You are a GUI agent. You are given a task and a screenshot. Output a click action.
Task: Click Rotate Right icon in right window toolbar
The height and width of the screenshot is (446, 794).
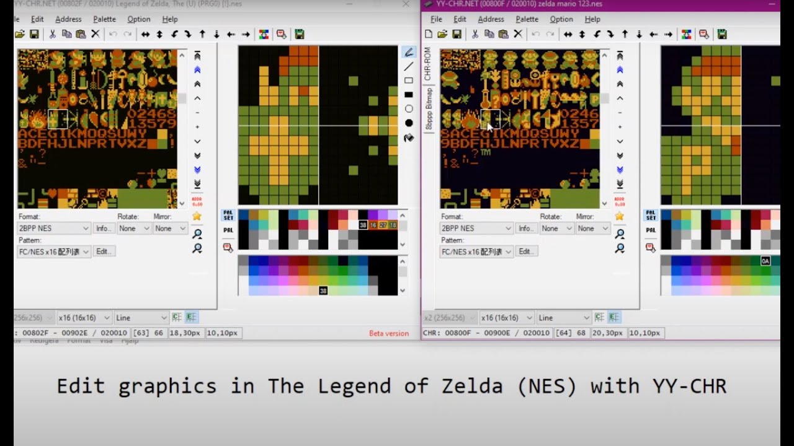pyautogui.click(x=610, y=34)
